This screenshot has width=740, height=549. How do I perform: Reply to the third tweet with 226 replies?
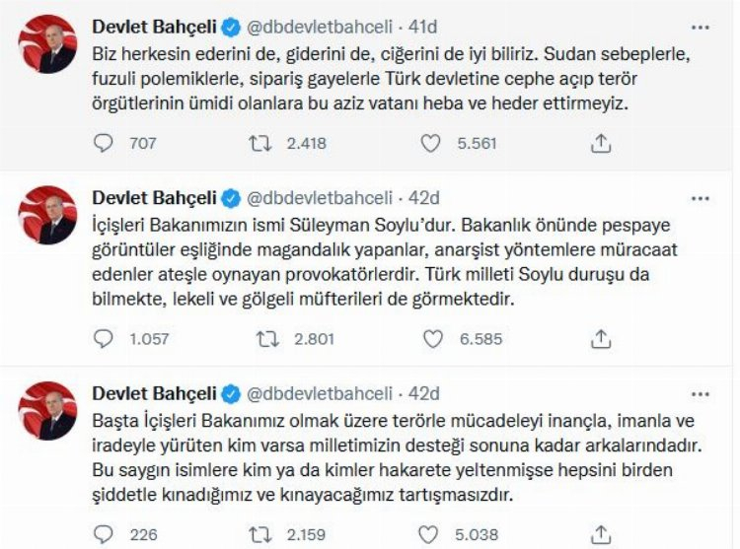(105, 535)
